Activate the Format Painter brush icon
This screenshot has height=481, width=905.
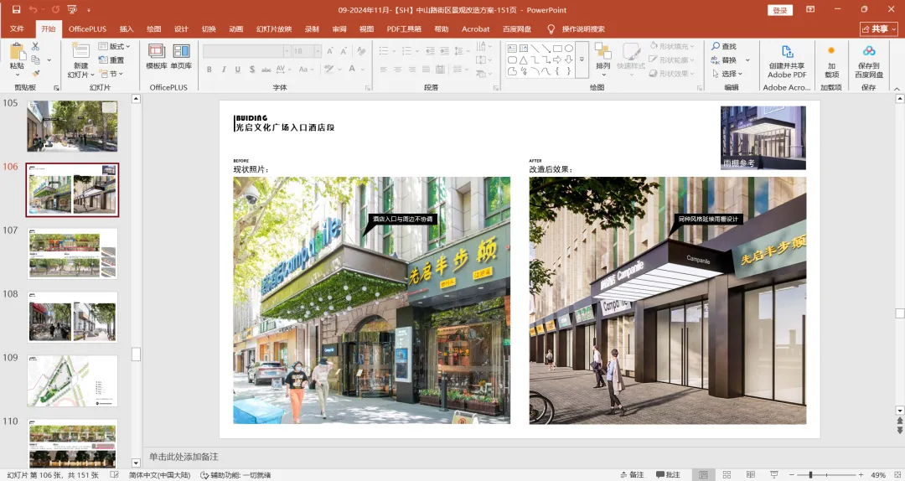36,74
